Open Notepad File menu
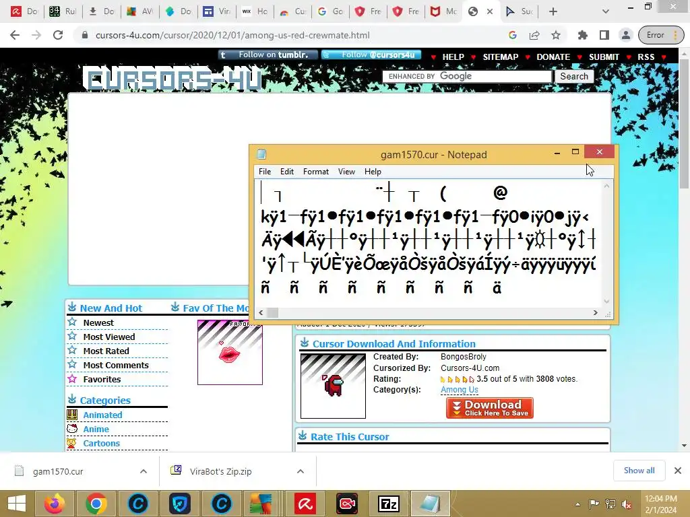The height and width of the screenshot is (517, 690). click(264, 172)
